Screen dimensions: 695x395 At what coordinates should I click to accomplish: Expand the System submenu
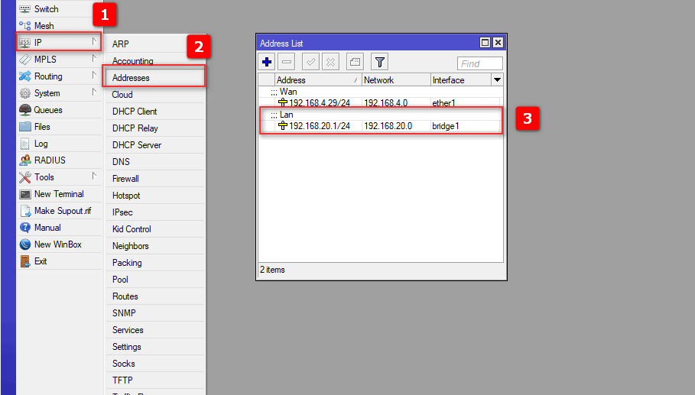pyautogui.click(x=57, y=93)
